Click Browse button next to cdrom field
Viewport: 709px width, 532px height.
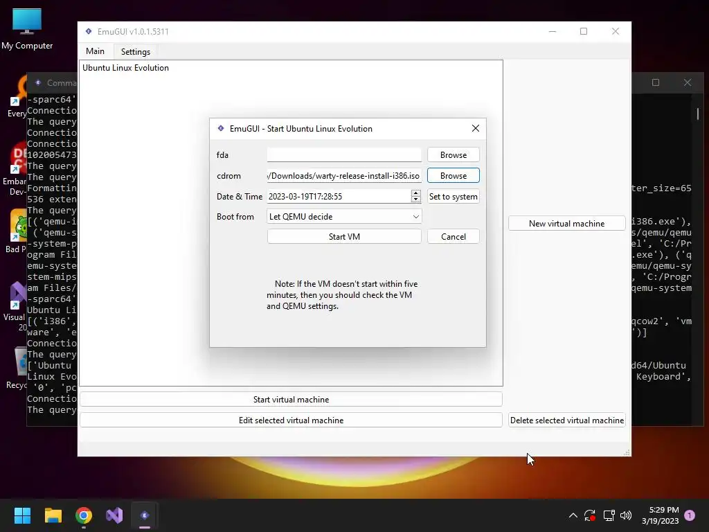click(x=453, y=175)
